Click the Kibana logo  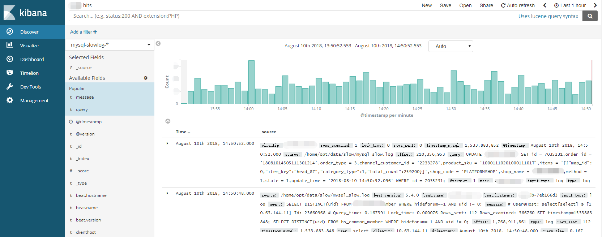pos(25,13)
